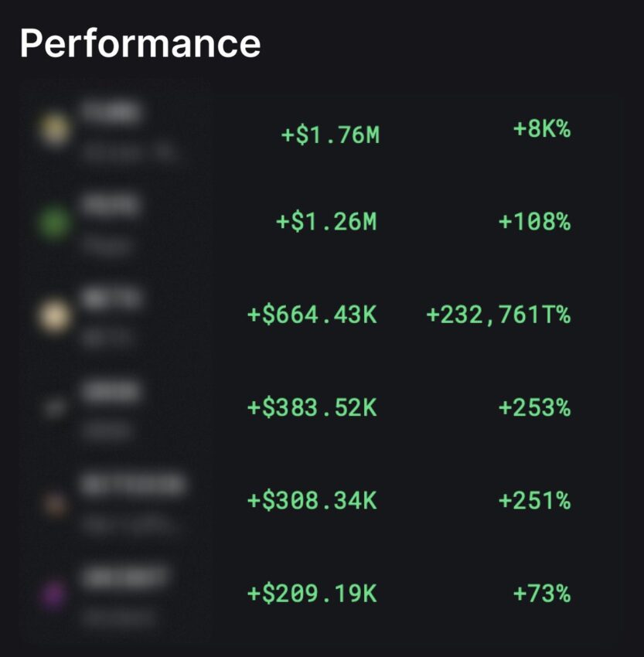Click the +8K% return percentage
Viewport: 644px width, 657px height.
(x=542, y=128)
